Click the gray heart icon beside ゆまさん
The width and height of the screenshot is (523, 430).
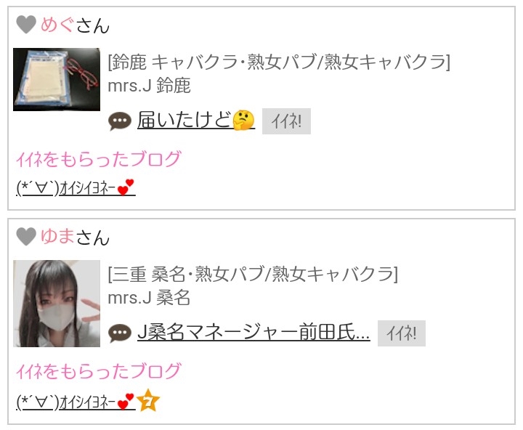coord(26,237)
